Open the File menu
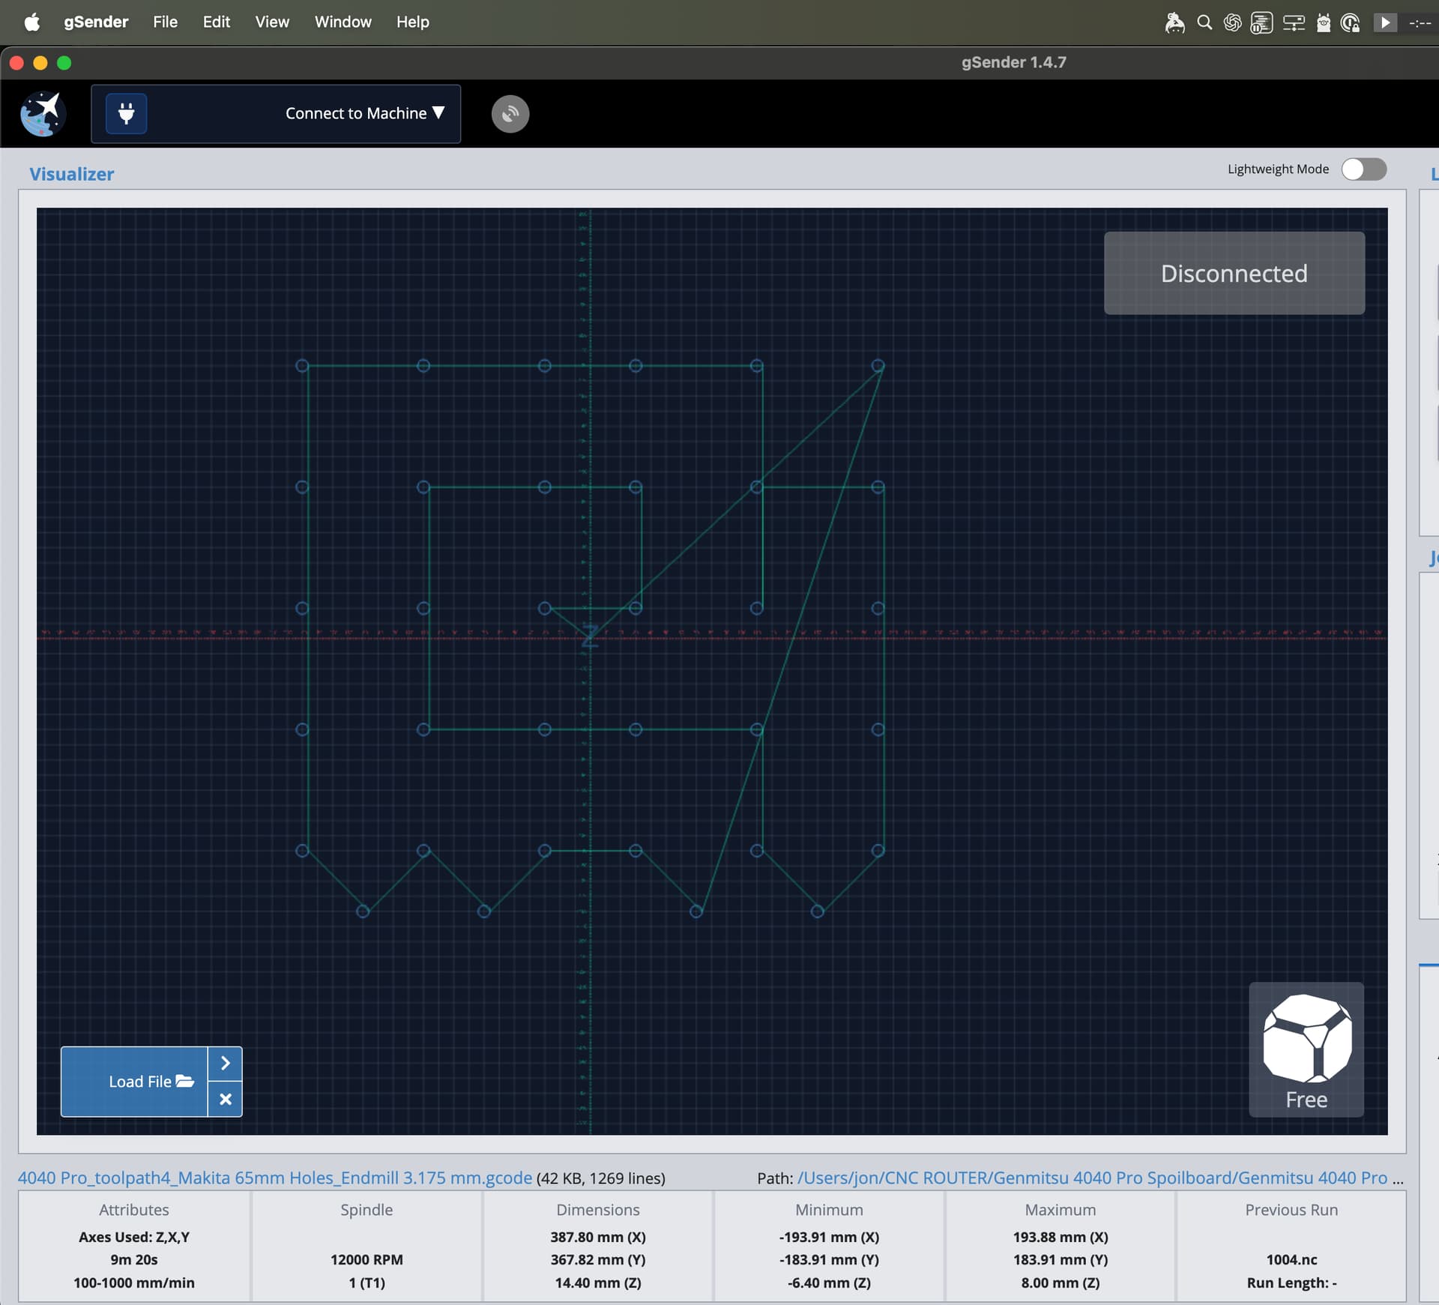The image size is (1439, 1305). pos(165,22)
